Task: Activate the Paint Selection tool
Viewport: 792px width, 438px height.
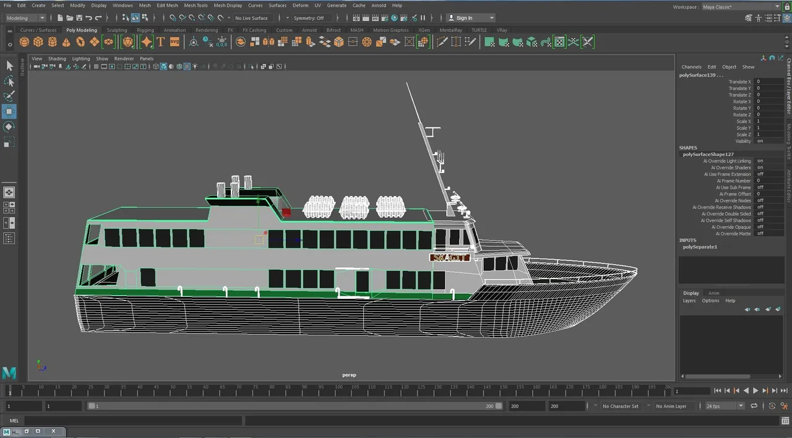Action: [x=9, y=96]
